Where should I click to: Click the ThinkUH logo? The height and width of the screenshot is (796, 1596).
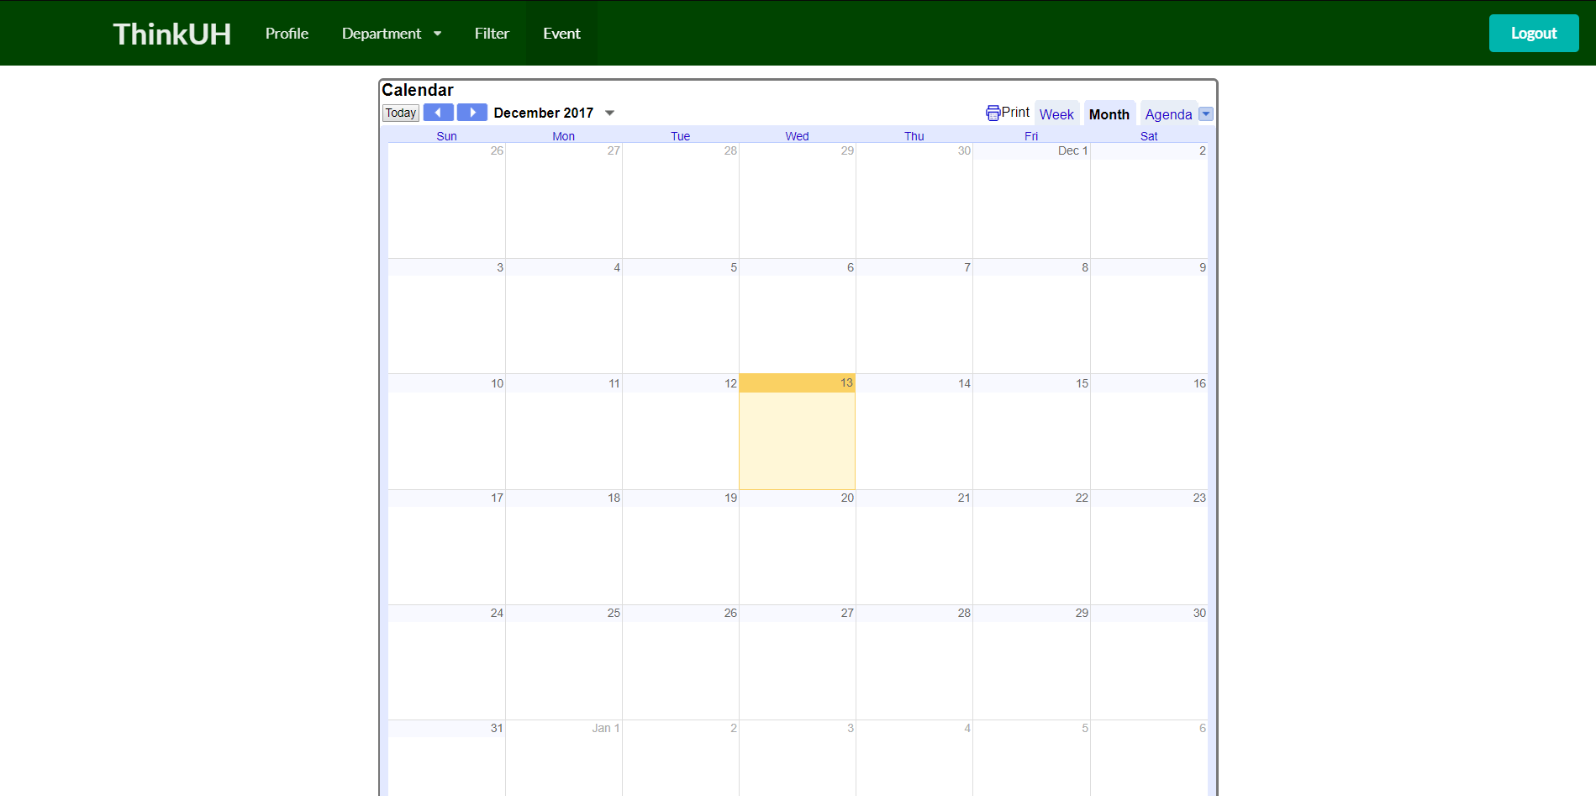tap(172, 34)
